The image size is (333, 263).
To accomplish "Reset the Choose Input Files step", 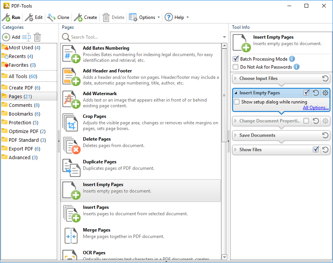I will pyautogui.click(x=325, y=78).
